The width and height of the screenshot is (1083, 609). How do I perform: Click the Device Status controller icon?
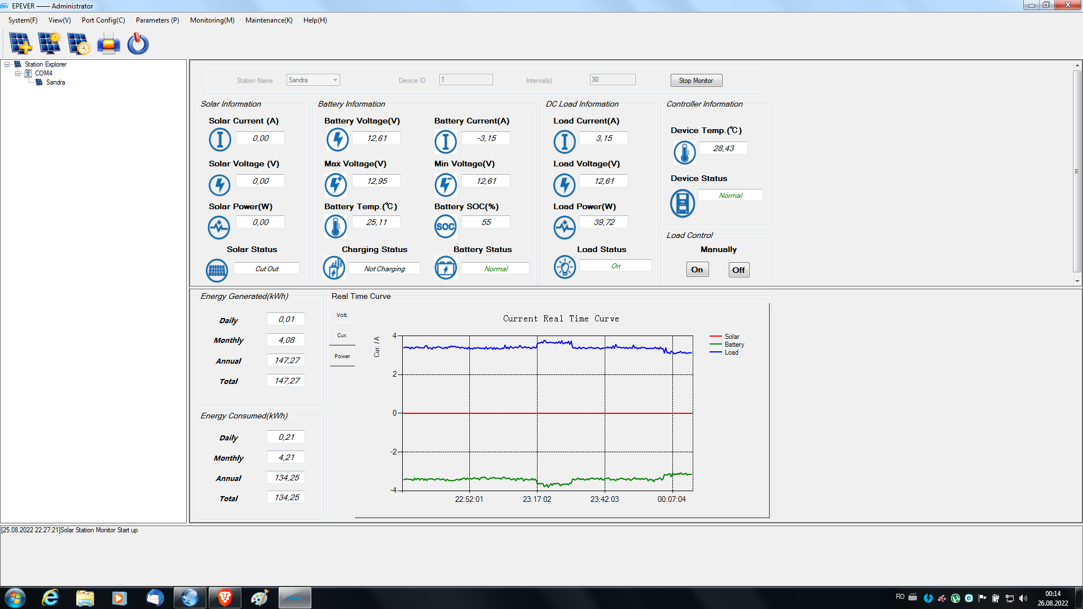click(x=683, y=203)
